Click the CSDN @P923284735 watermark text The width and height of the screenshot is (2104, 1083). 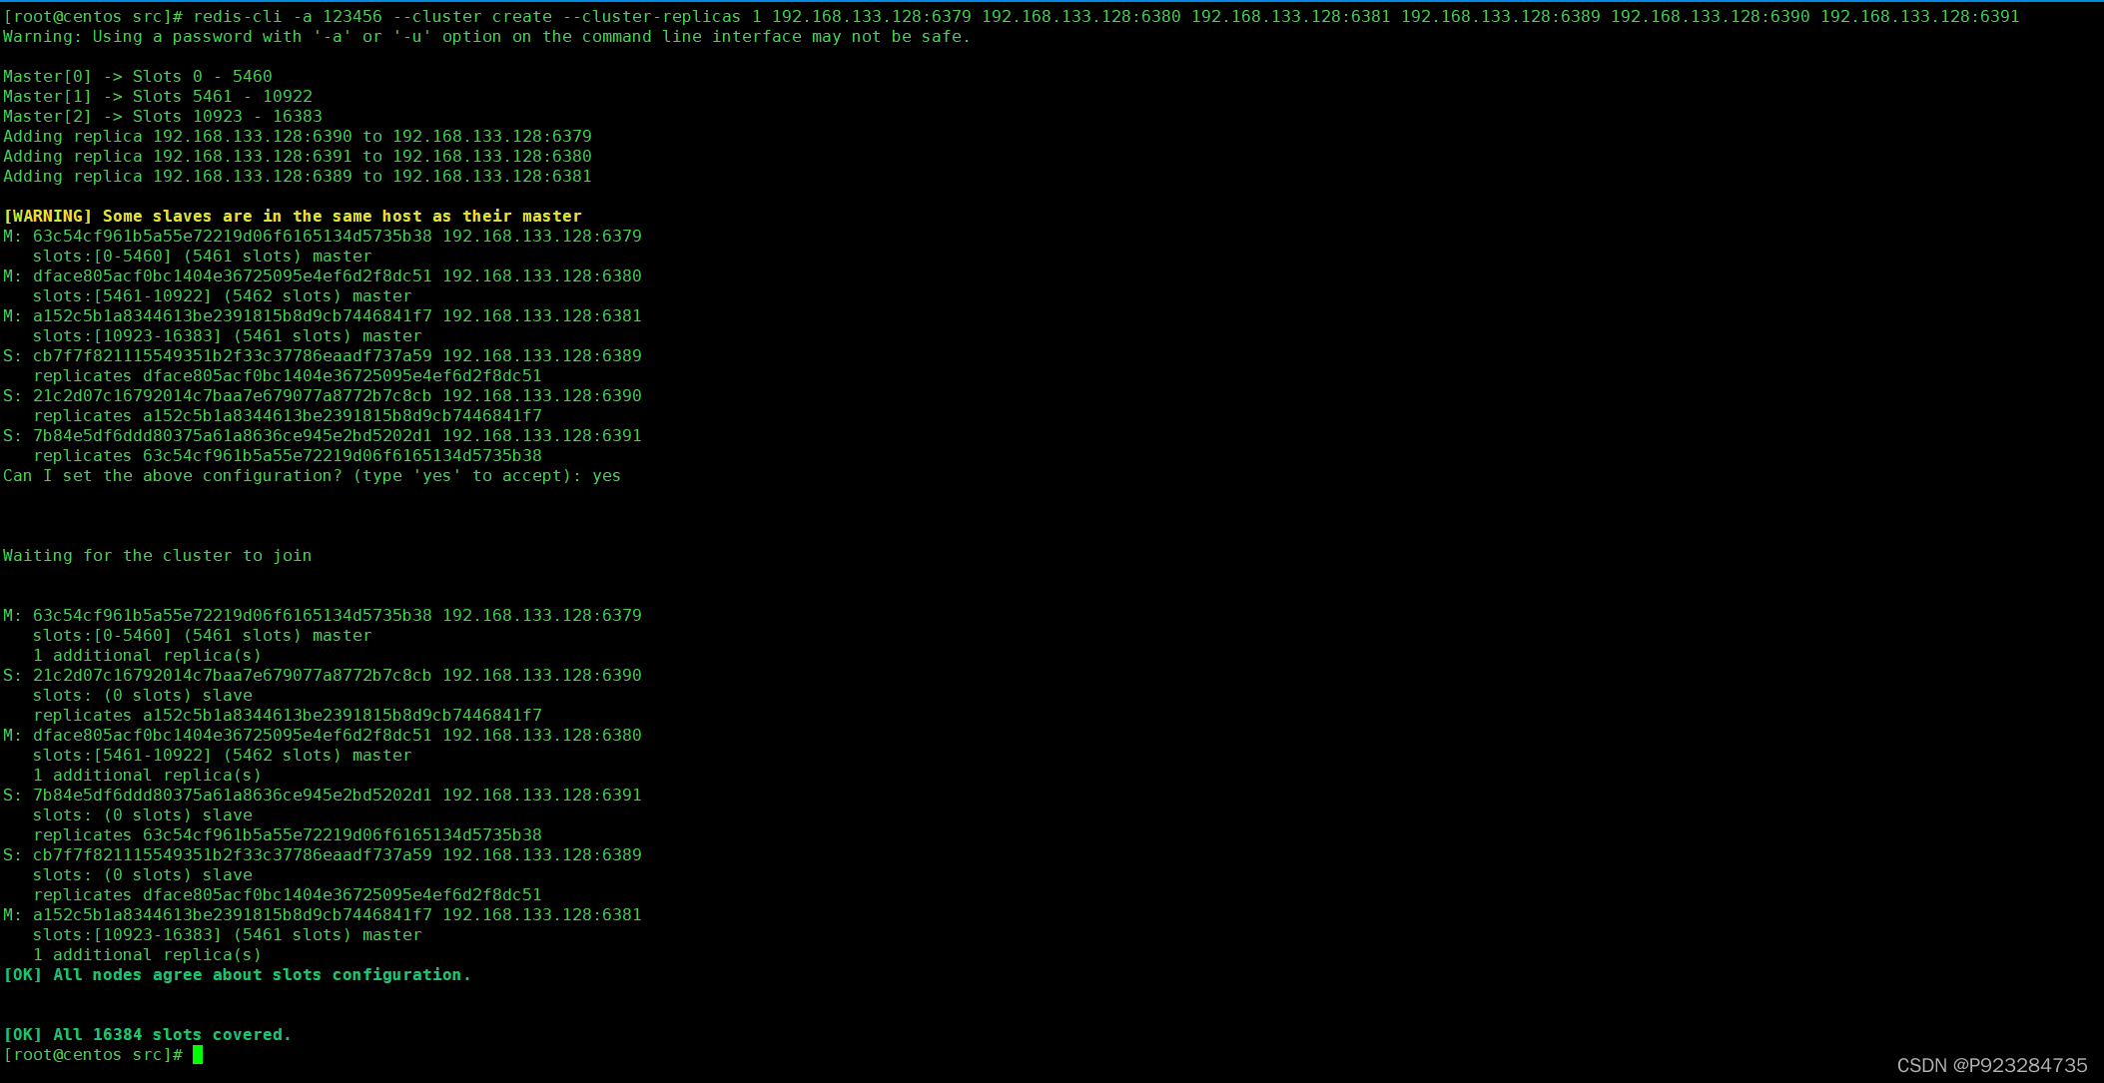pos(1991,1065)
